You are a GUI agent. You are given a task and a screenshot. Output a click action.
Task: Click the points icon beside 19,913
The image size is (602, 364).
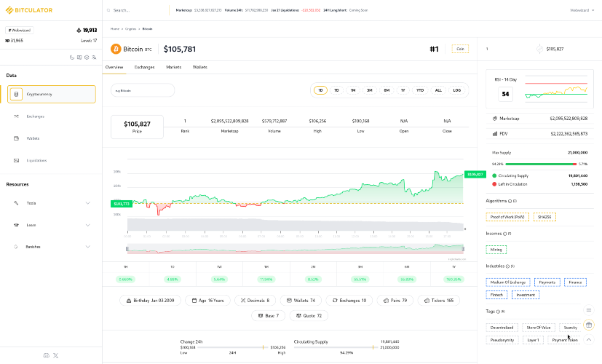point(79,30)
